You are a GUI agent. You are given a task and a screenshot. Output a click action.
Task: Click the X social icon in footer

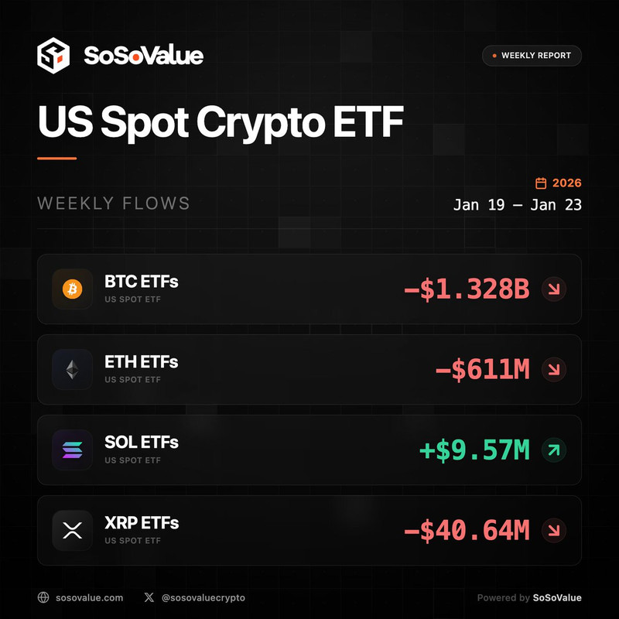[149, 597]
